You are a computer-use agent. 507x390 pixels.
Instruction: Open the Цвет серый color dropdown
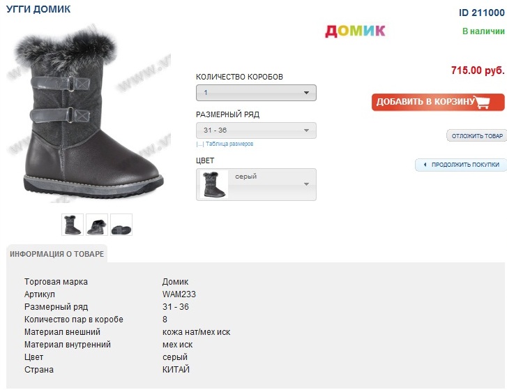(x=256, y=184)
